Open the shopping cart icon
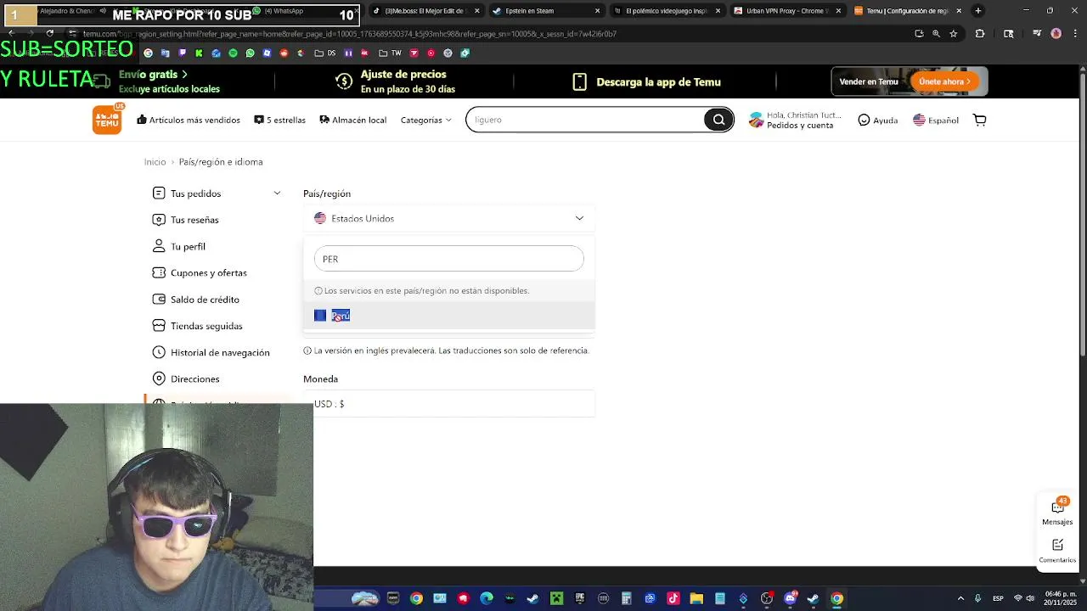The height and width of the screenshot is (611, 1087). [x=980, y=120]
